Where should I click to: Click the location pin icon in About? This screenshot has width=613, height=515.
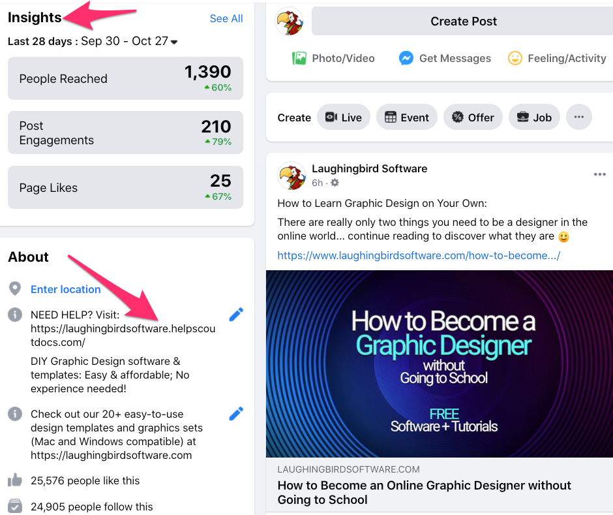tap(15, 289)
